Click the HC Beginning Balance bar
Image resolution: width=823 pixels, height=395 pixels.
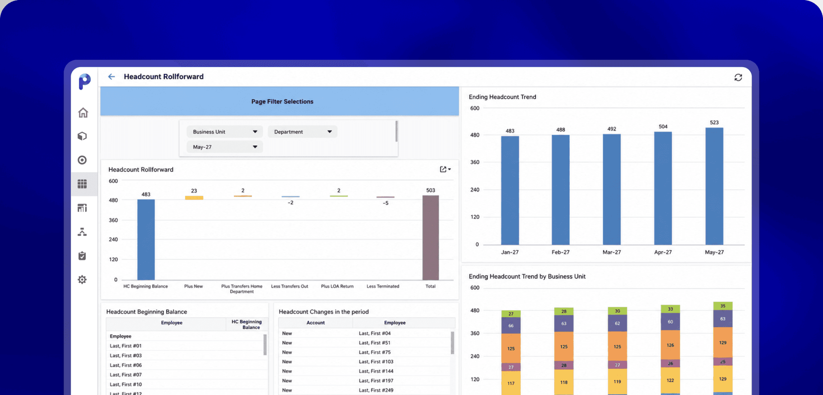pyautogui.click(x=146, y=240)
